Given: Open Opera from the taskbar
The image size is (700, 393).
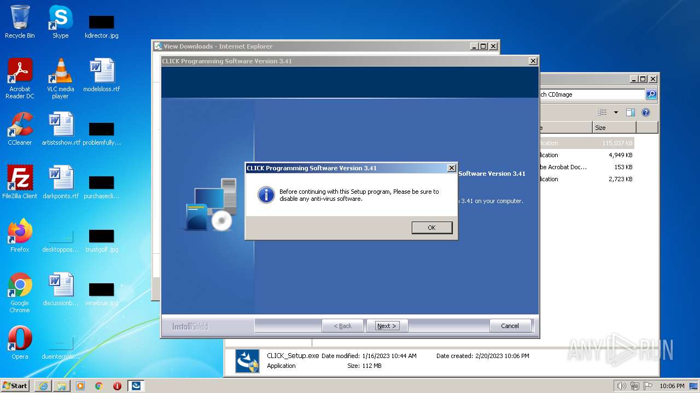Looking at the screenshot, I should (117, 386).
